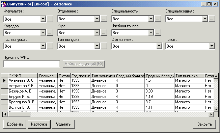The width and height of the screenshot is (220, 133).
Task: Click the application icon in the title bar
Action: pos(4,4)
